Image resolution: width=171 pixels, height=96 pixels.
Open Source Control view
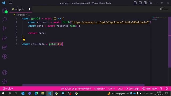pos(5,29)
